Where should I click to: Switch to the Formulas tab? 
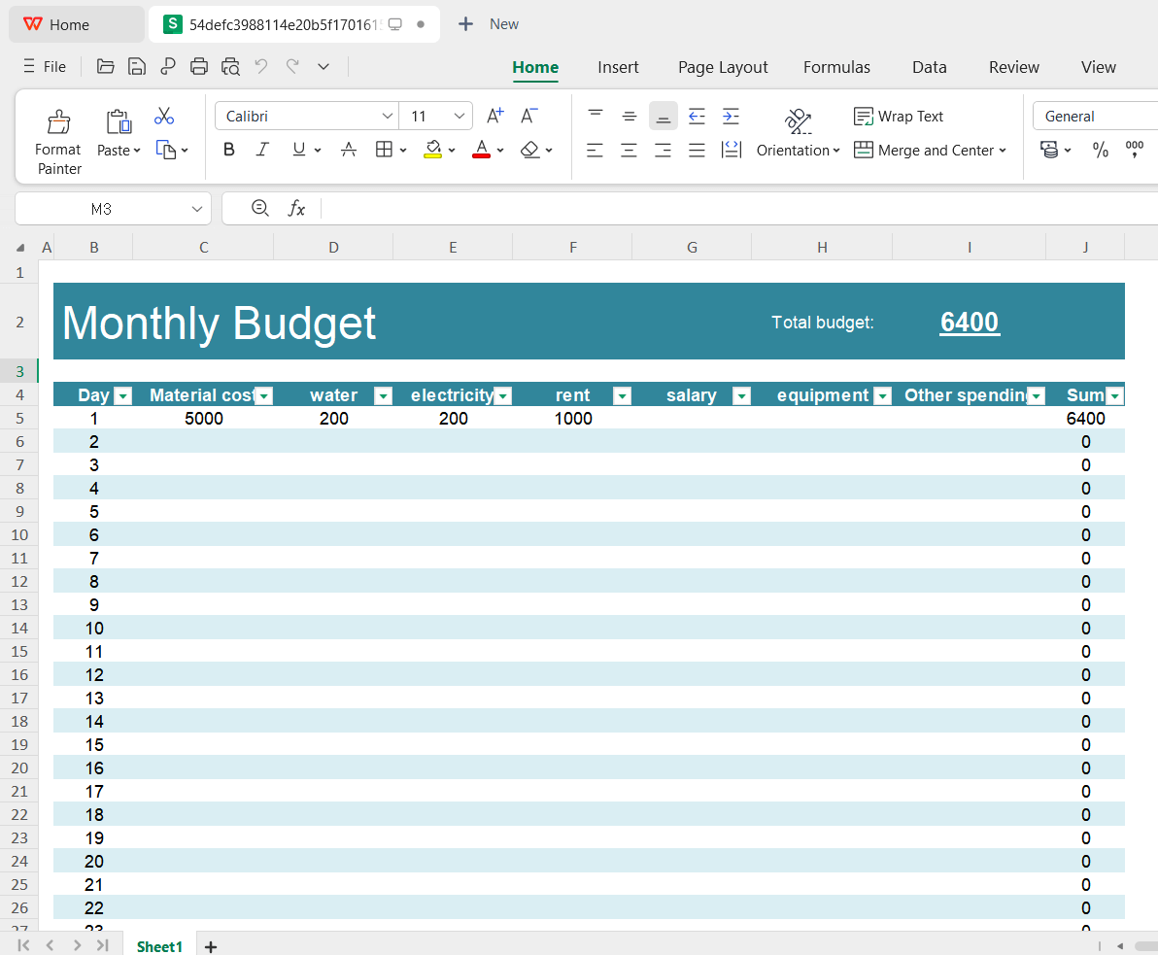click(836, 67)
